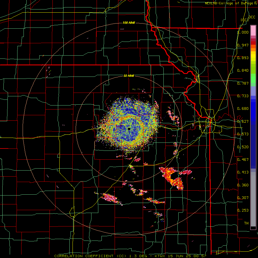
Task: Click the NEXLAB-College of DuPage header text
Action: pyautogui.click(x=231, y=3)
